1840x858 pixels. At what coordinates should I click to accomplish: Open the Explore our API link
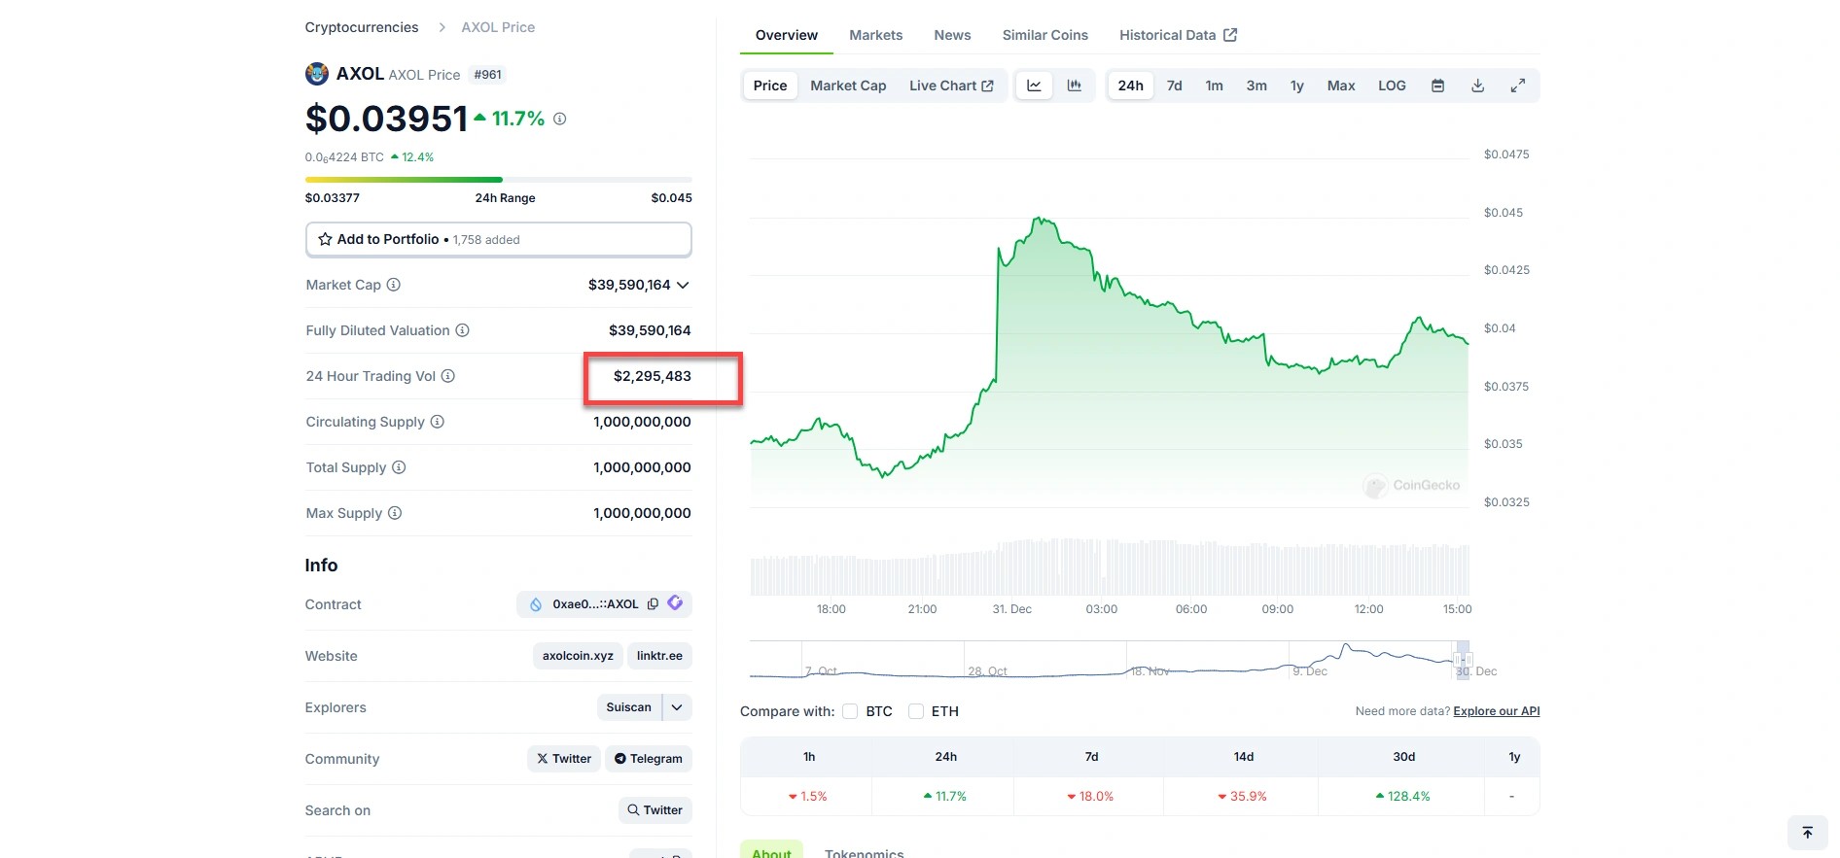(x=1496, y=711)
